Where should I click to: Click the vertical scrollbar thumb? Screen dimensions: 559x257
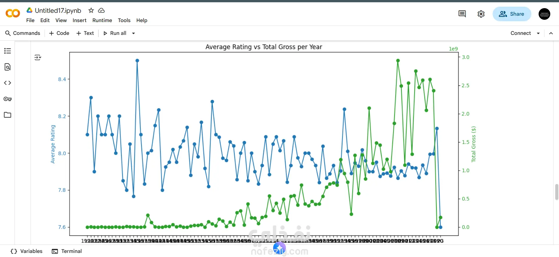pos(557,192)
